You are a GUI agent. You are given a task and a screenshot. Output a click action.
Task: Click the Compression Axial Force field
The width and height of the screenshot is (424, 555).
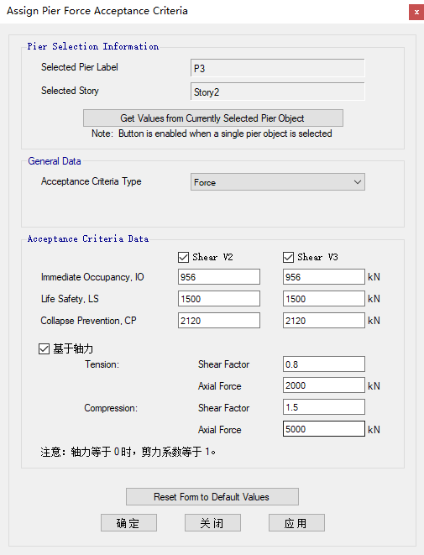323,429
